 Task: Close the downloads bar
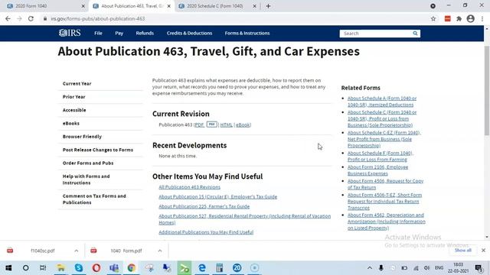tap(483, 251)
